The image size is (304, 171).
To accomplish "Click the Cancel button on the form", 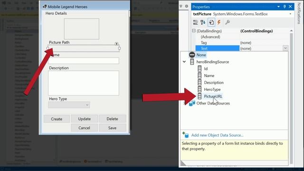I will 84,128.
